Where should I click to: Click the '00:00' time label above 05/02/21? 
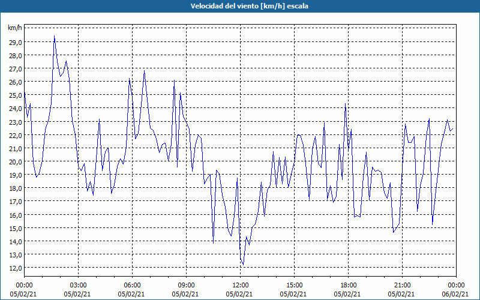24,286
